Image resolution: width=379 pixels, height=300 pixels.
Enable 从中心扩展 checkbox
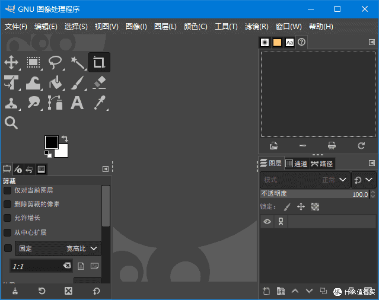click(x=7, y=233)
